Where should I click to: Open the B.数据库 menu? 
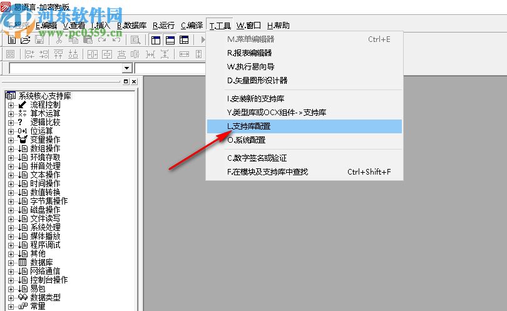pyautogui.click(x=131, y=25)
